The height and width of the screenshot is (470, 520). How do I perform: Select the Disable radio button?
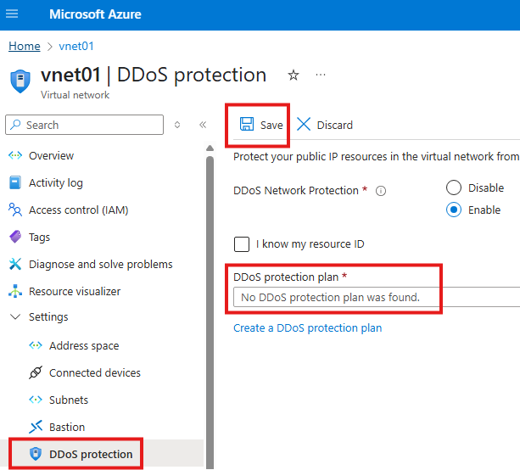coord(453,187)
